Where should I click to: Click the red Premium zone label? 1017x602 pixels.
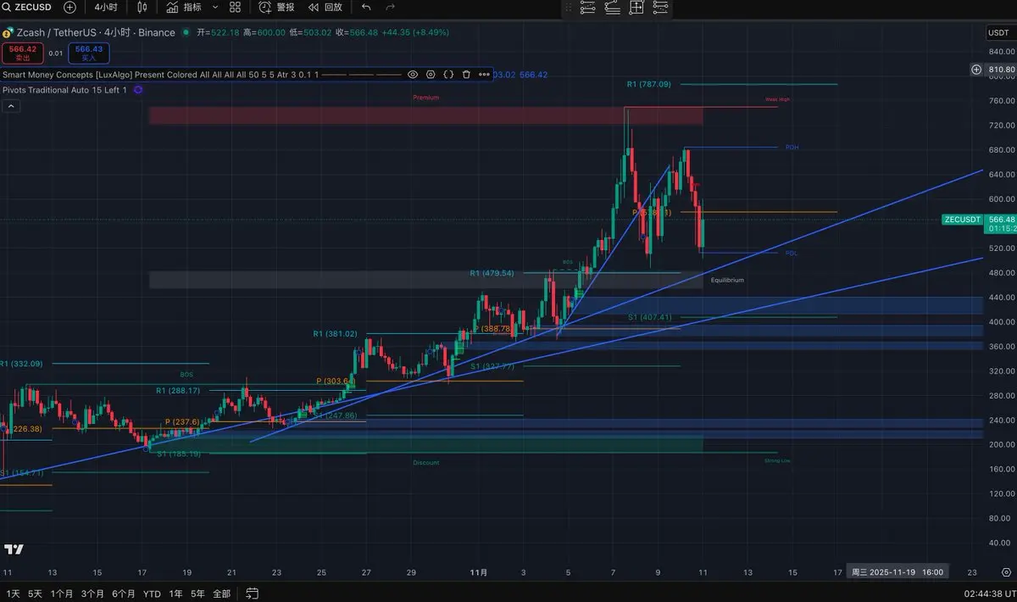coord(426,98)
